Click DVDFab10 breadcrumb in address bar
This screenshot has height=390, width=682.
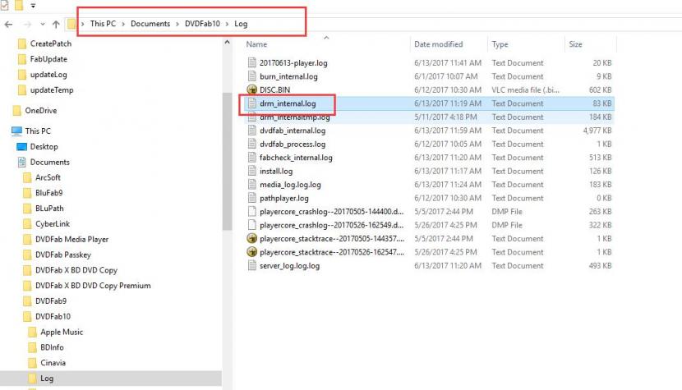click(202, 24)
